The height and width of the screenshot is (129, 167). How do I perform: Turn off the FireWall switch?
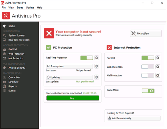pos(148,58)
